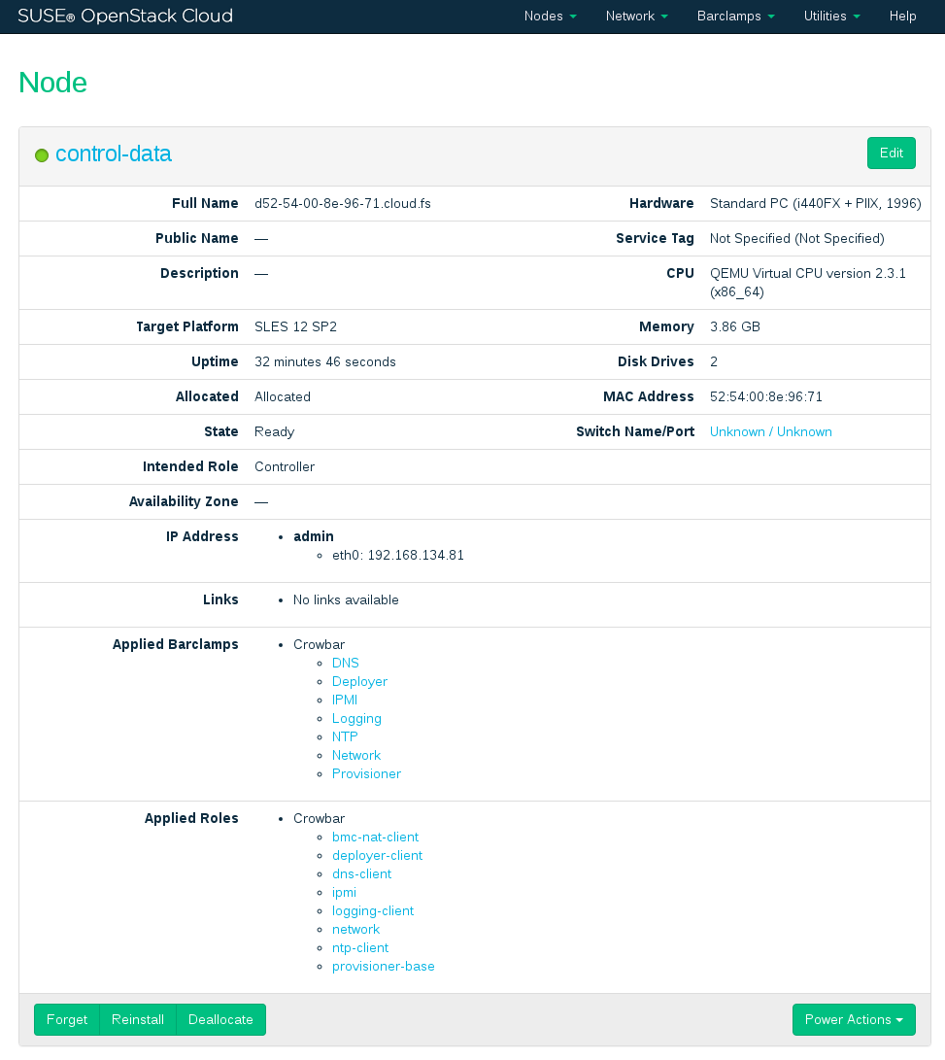The width and height of the screenshot is (945, 1060).
Task: Open the Help menu item
Action: 902,17
